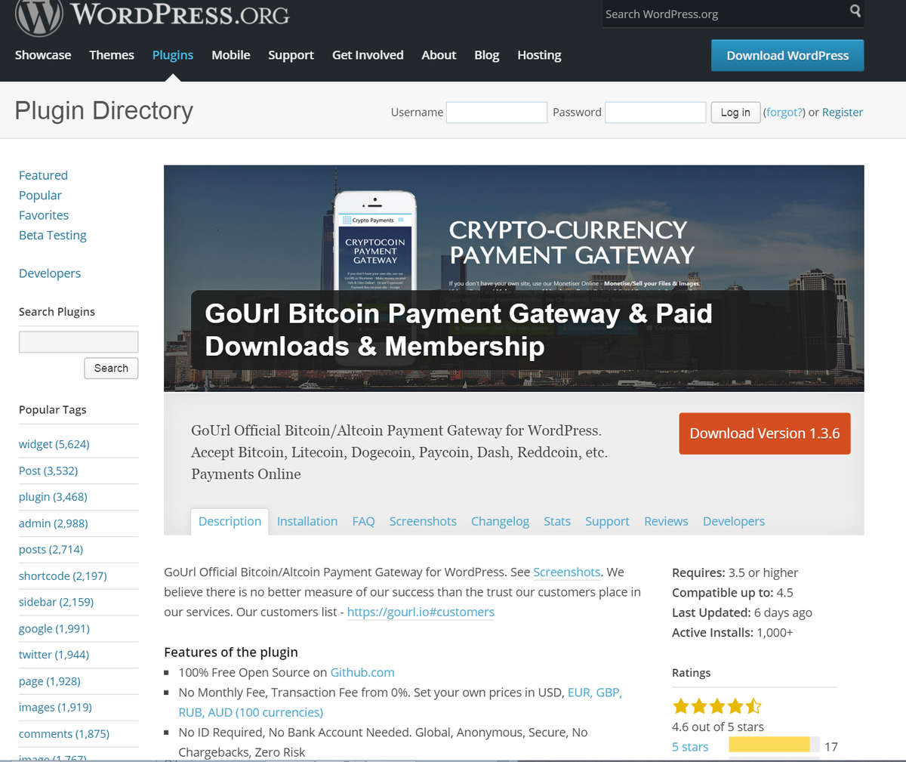Select the Description tab

click(230, 521)
